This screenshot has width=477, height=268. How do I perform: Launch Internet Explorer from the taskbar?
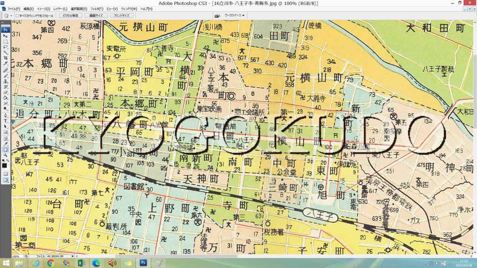point(35,263)
